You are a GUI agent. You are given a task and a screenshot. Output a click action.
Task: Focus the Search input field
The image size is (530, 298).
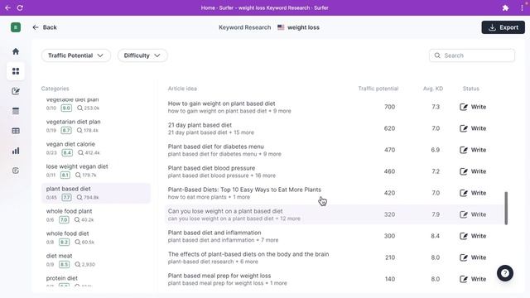pos(472,55)
